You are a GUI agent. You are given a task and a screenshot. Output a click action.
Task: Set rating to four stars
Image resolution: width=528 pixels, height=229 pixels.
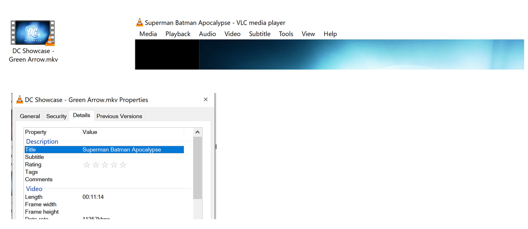pyautogui.click(x=114, y=165)
